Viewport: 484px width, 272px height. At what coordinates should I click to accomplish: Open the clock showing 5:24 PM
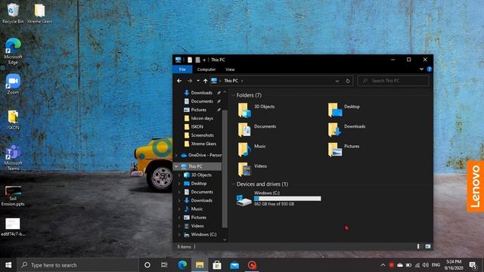tap(454, 265)
